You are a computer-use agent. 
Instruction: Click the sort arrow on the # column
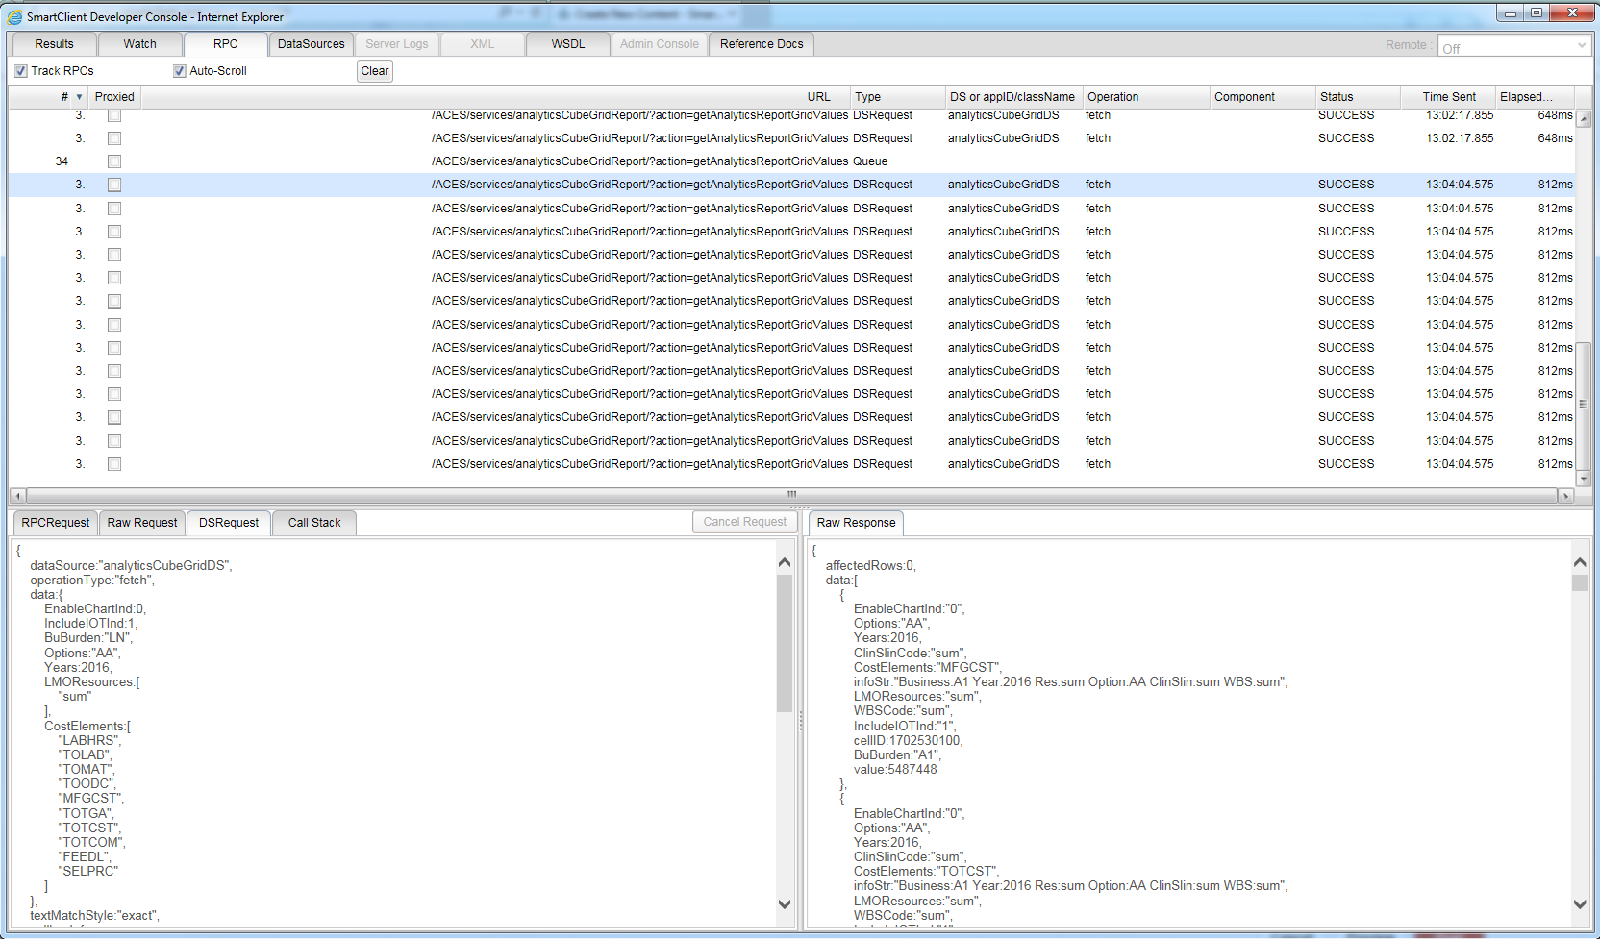(x=79, y=97)
